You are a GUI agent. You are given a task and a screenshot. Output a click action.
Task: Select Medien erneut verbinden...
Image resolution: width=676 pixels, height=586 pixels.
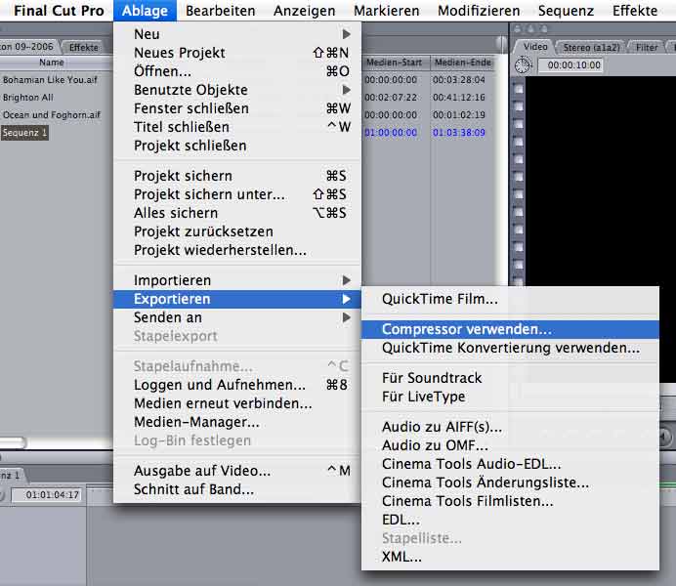click(x=237, y=403)
